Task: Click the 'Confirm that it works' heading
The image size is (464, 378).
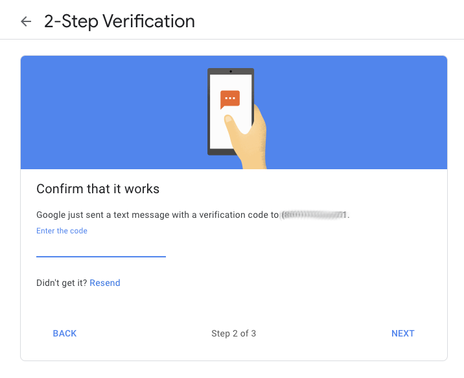Action: click(98, 189)
